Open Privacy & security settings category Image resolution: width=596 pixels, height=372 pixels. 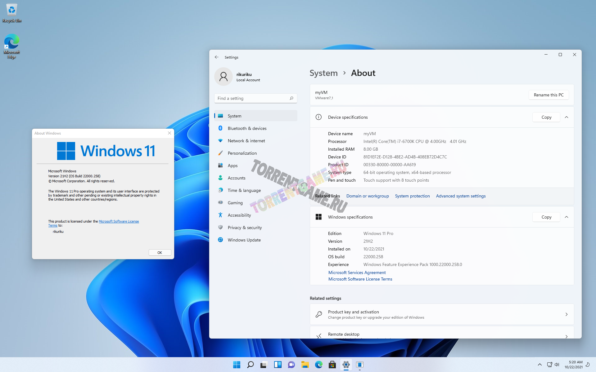[245, 228]
